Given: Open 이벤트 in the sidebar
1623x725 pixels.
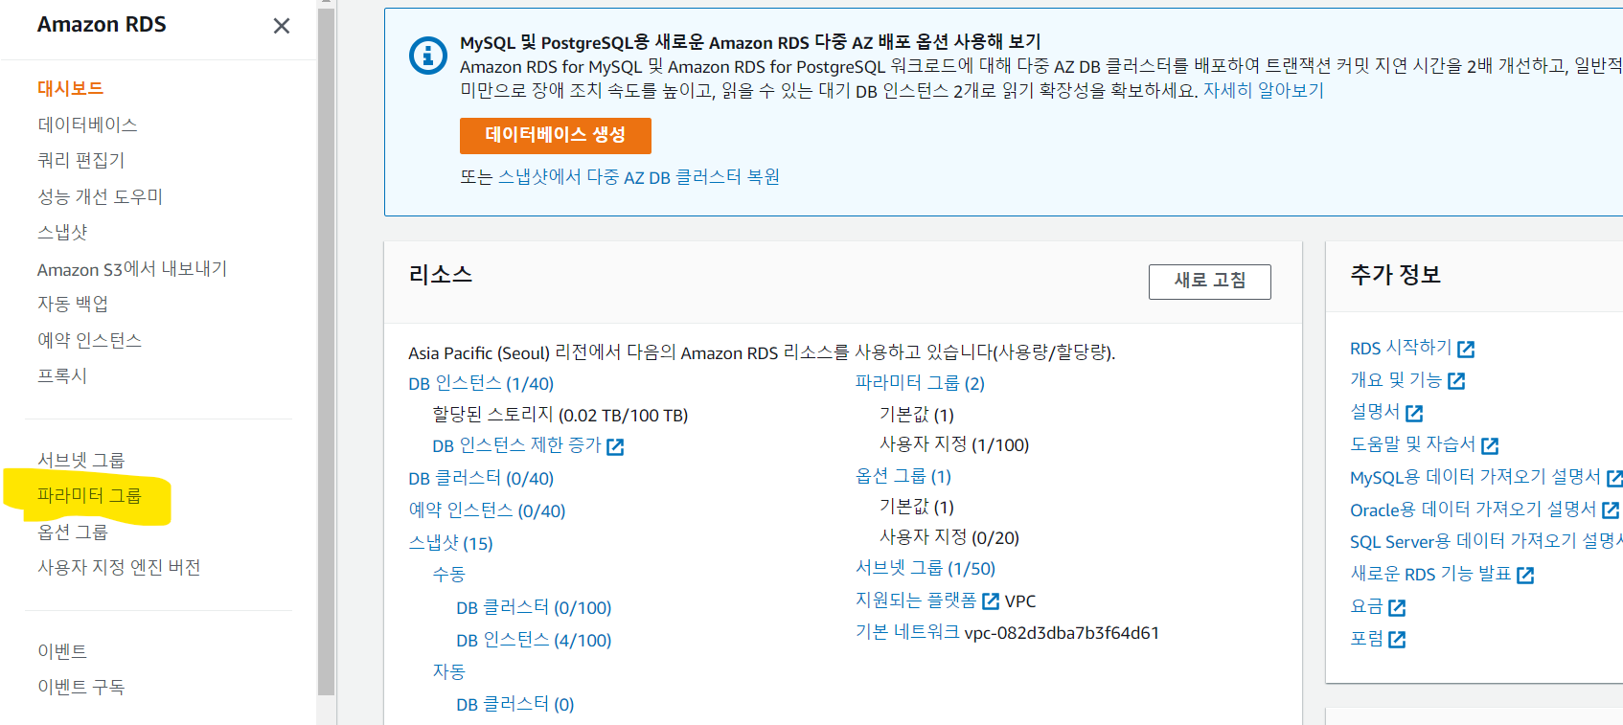Looking at the screenshot, I should point(62,651).
